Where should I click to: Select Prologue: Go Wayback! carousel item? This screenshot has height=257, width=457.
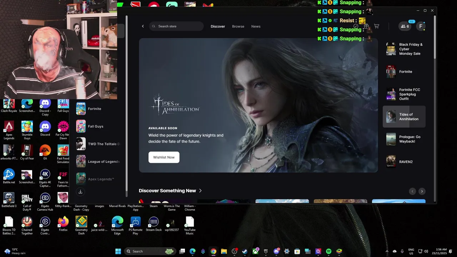point(404,139)
